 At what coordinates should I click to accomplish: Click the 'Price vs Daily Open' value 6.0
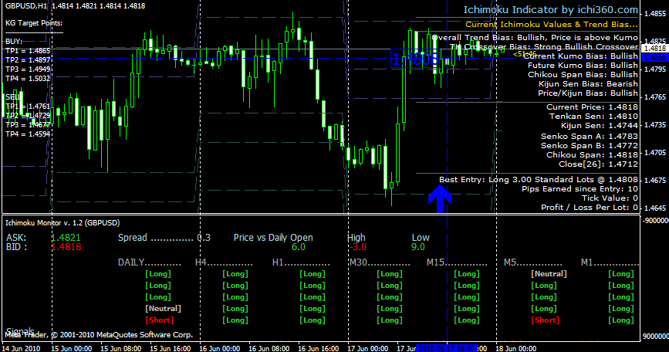[299, 247]
